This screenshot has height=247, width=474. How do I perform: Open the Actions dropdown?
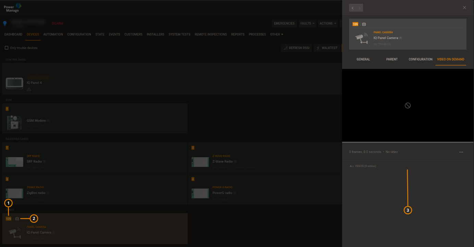point(328,24)
